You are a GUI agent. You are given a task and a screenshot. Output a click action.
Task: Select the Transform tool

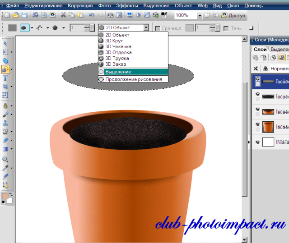coord(5,95)
